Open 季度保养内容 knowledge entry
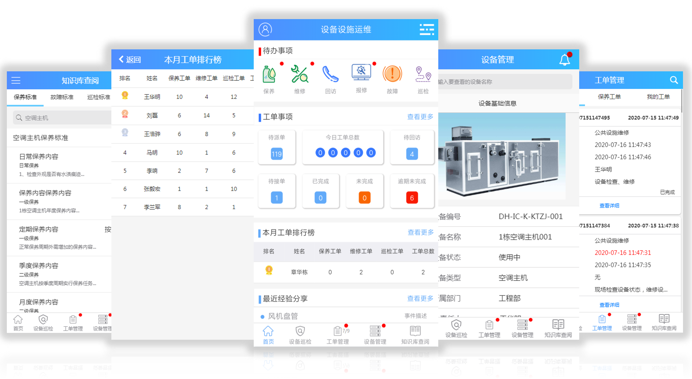 (59, 274)
